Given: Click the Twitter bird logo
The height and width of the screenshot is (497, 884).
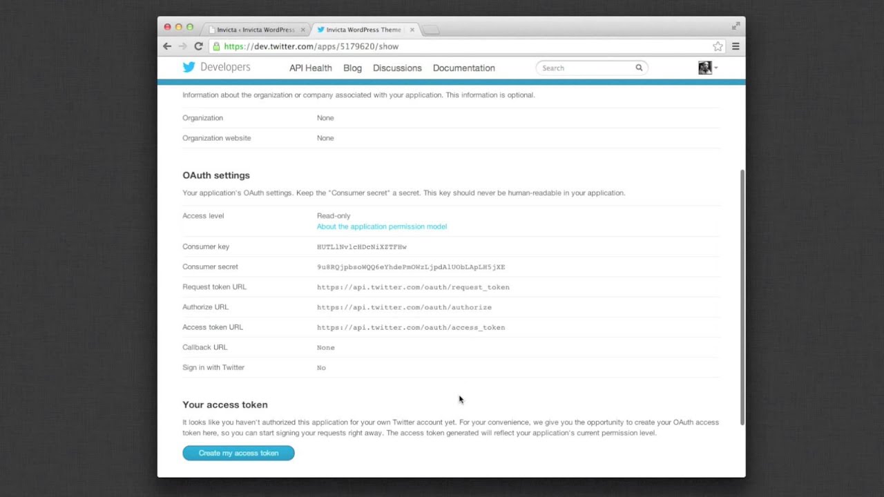Looking at the screenshot, I should tap(189, 67).
